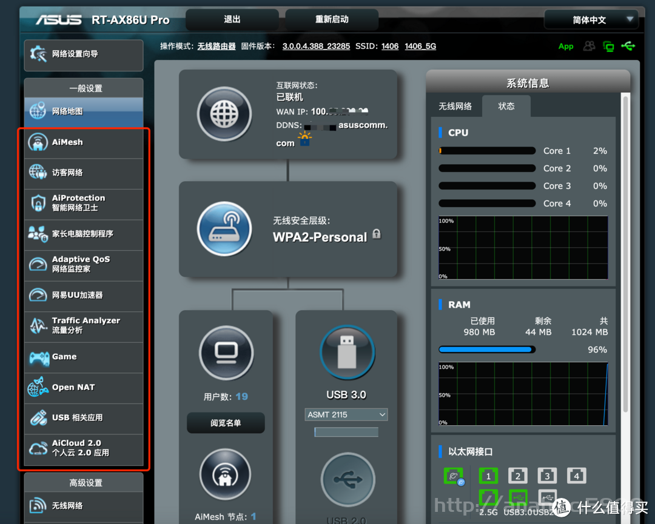Open AiProtection 智能网络卫士
This screenshot has height=524, width=655.
pos(84,203)
